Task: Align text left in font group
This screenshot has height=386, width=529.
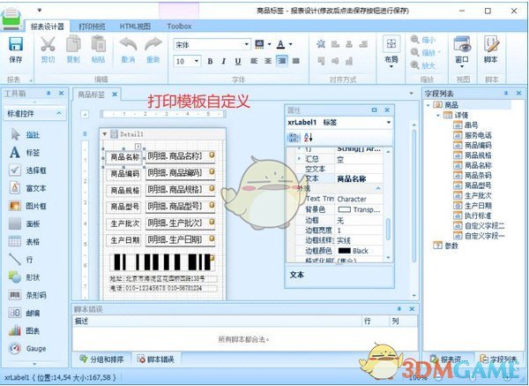Action: (254, 61)
